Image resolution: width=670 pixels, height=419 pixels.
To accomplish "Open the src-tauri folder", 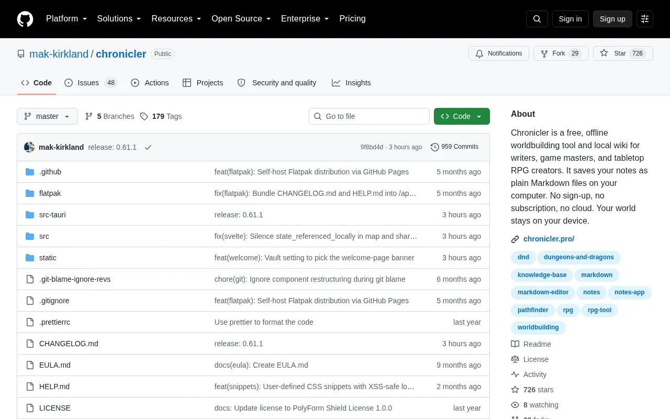I will click(52, 215).
